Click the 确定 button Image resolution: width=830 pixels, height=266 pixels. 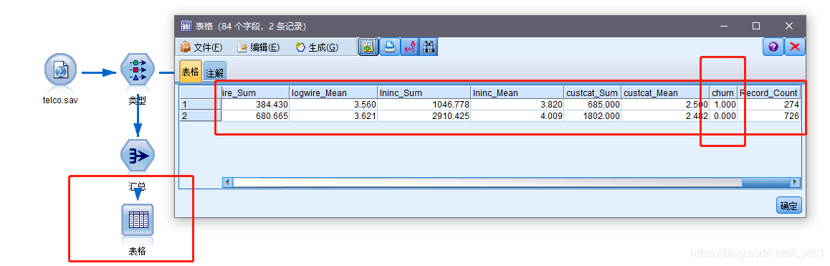pyautogui.click(x=788, y=206)
